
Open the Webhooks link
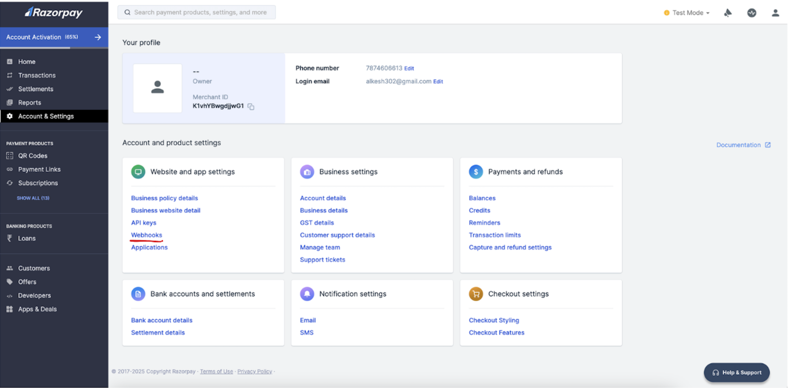147,235
